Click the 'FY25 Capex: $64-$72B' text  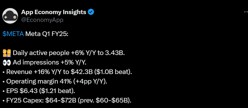[x=41, y=101]
